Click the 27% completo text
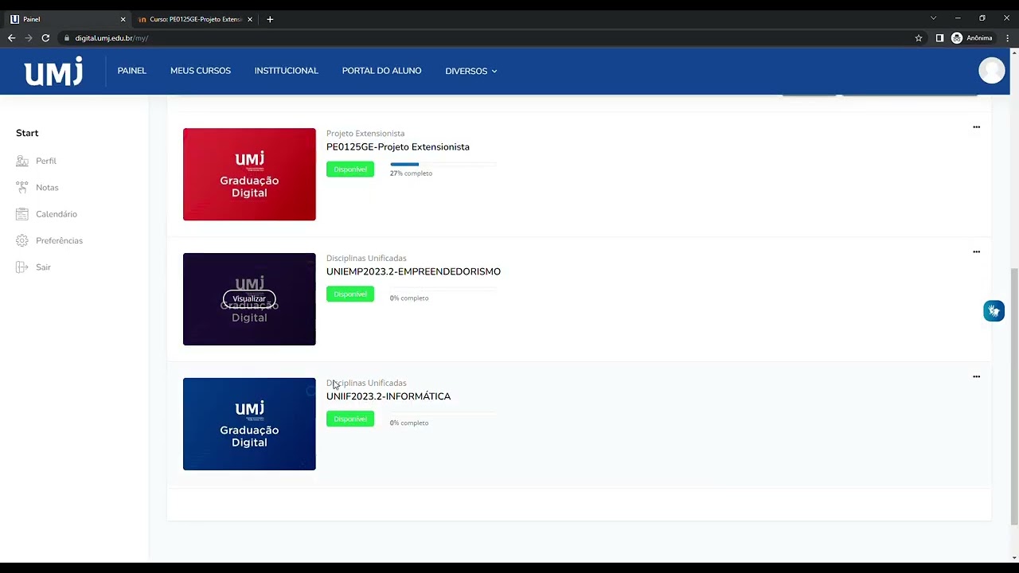This screenshot has width=1019, height=573. pos(411,173)
